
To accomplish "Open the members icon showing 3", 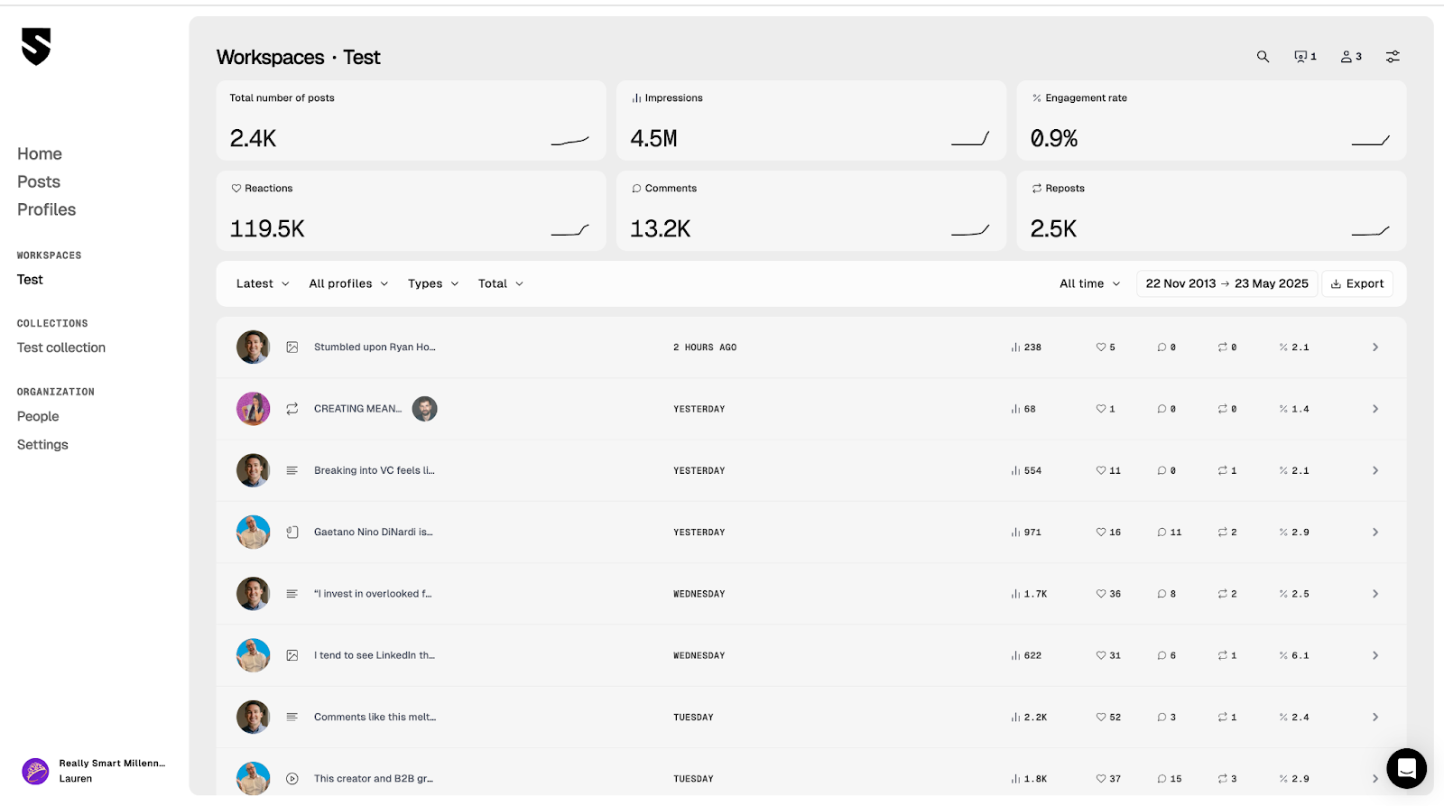I will (1351, 57).
